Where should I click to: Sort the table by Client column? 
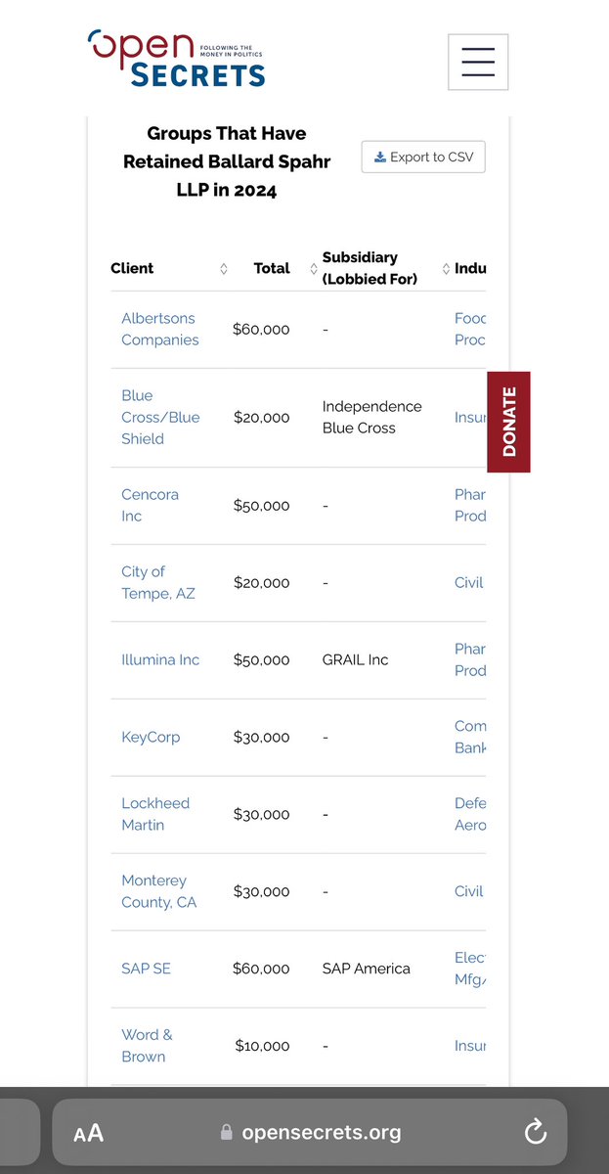tap(224, 269)
